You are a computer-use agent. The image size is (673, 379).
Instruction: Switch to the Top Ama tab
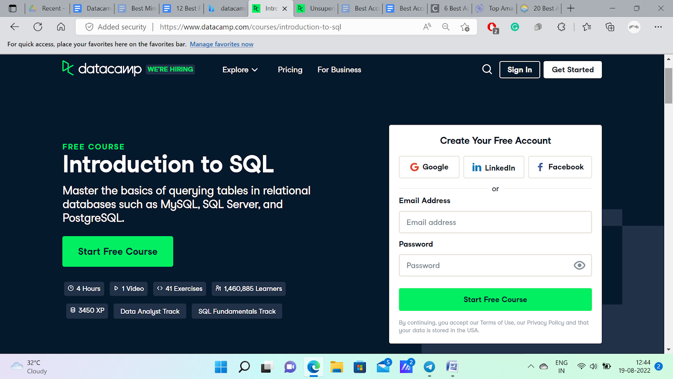tap(495, 8)
